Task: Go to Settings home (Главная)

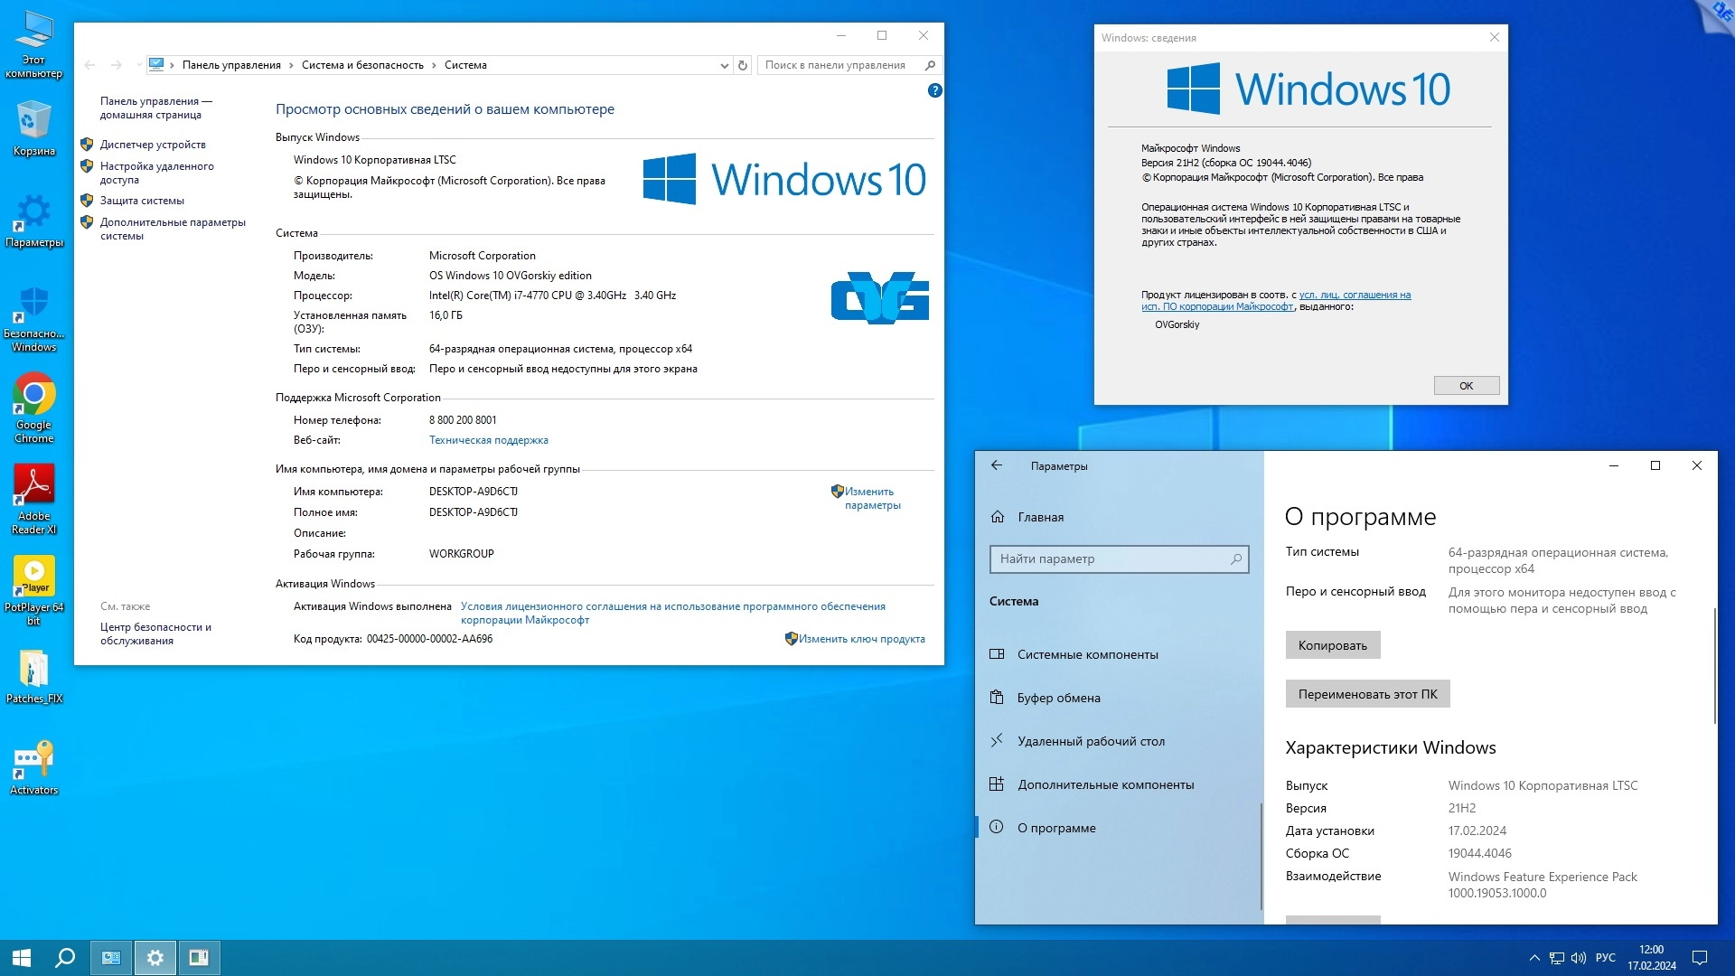Action: 1040,517
